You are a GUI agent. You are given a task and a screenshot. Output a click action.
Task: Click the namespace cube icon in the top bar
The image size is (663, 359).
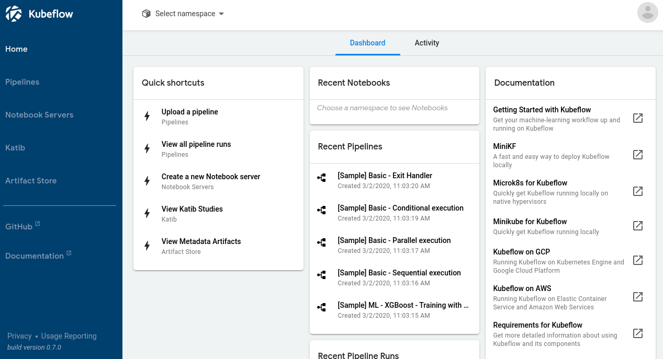[145, 14]
